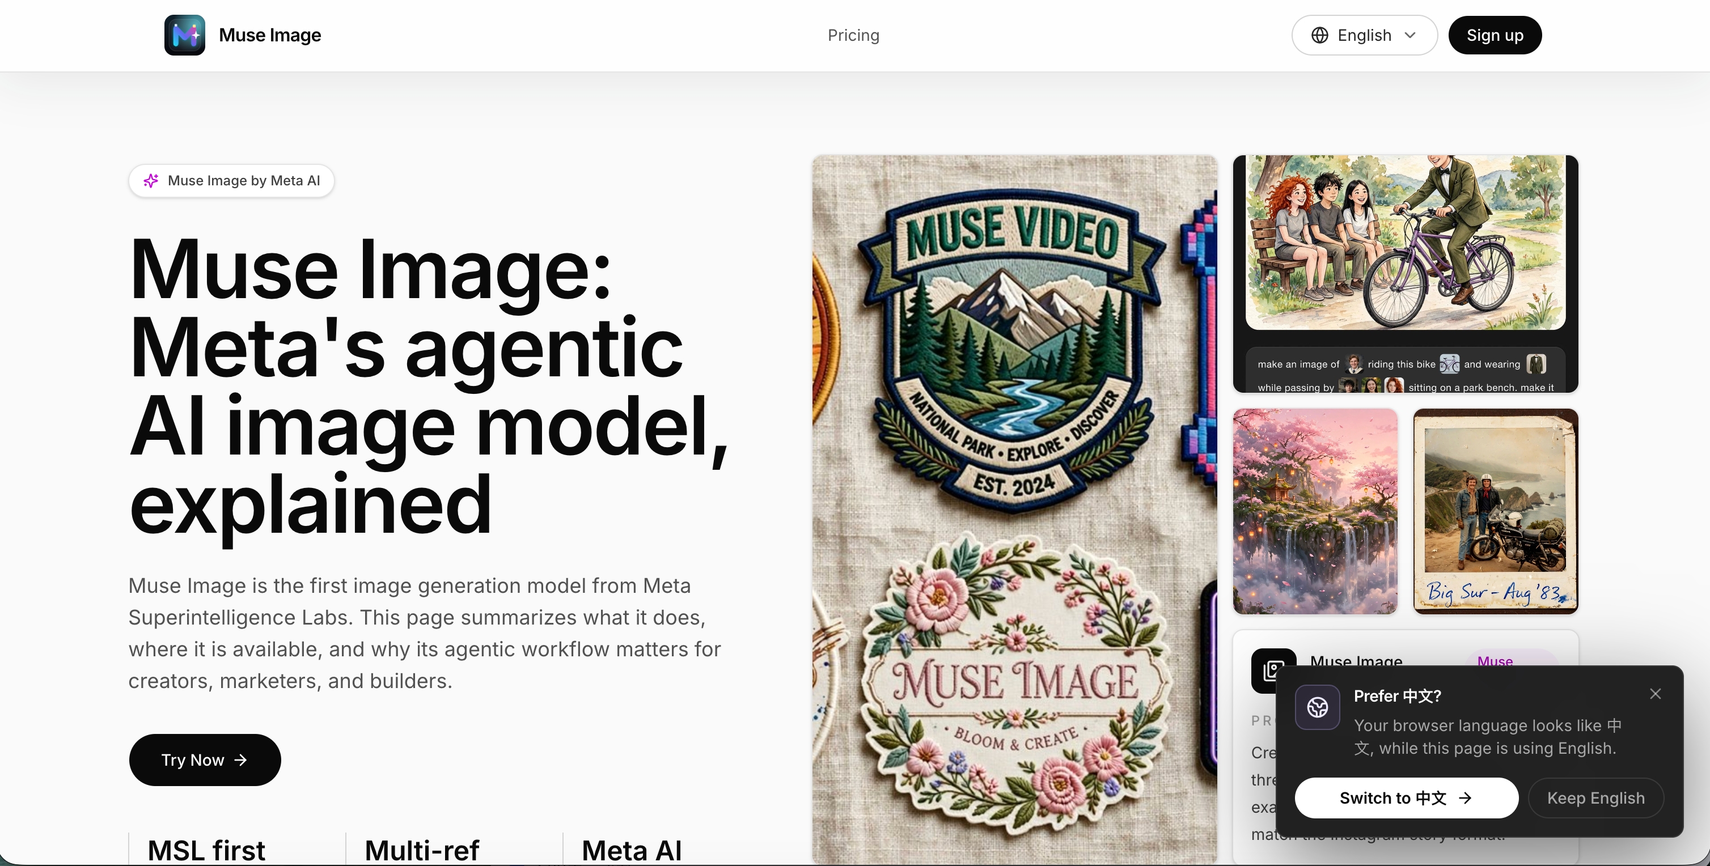Click the Muse Image by Meta AI badge

(x=231, y=180)
